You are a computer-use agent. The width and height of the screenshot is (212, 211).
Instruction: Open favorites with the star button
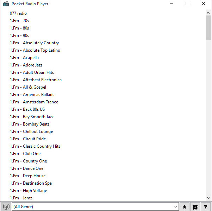[x=185, y=207]
